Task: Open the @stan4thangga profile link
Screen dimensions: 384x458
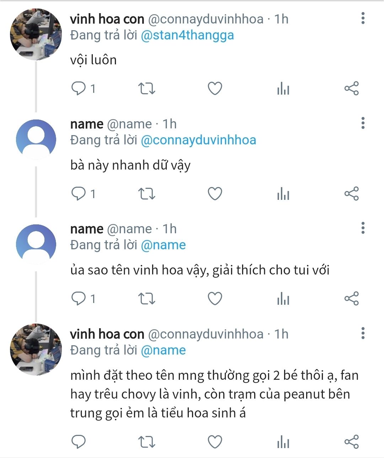Action: (187, 35)
